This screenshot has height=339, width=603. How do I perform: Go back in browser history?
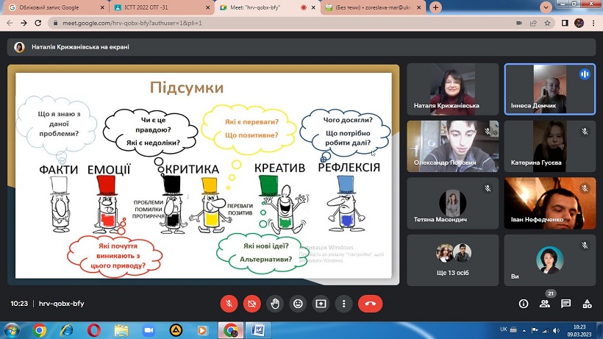point(10,23)
